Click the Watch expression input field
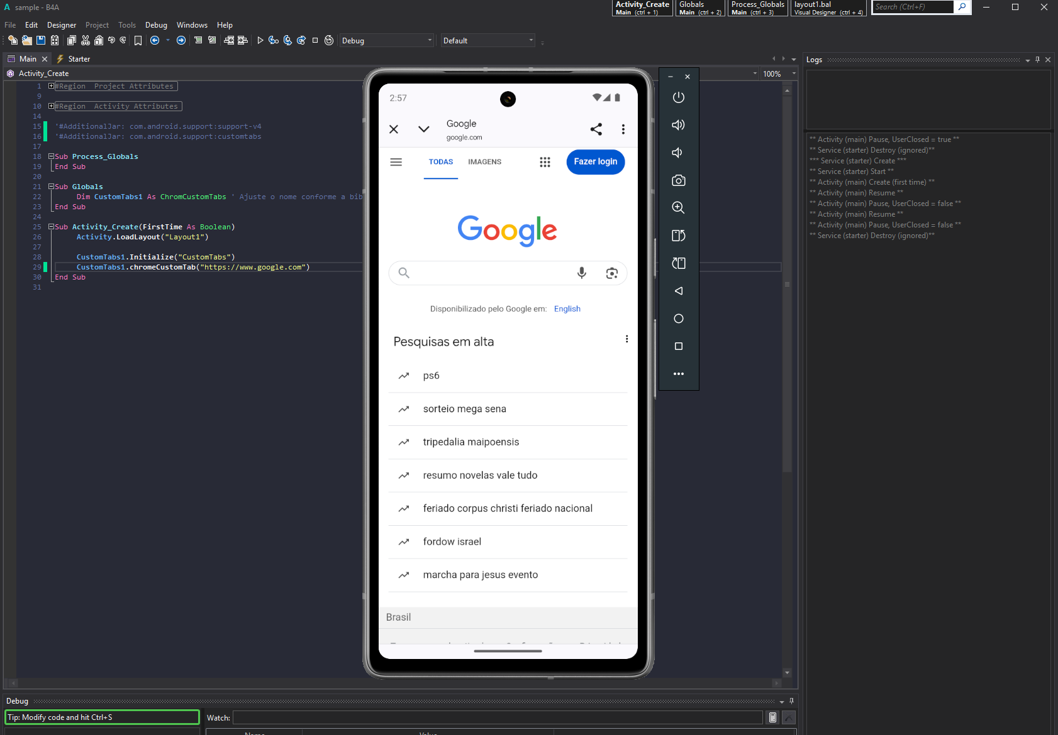 498,717
